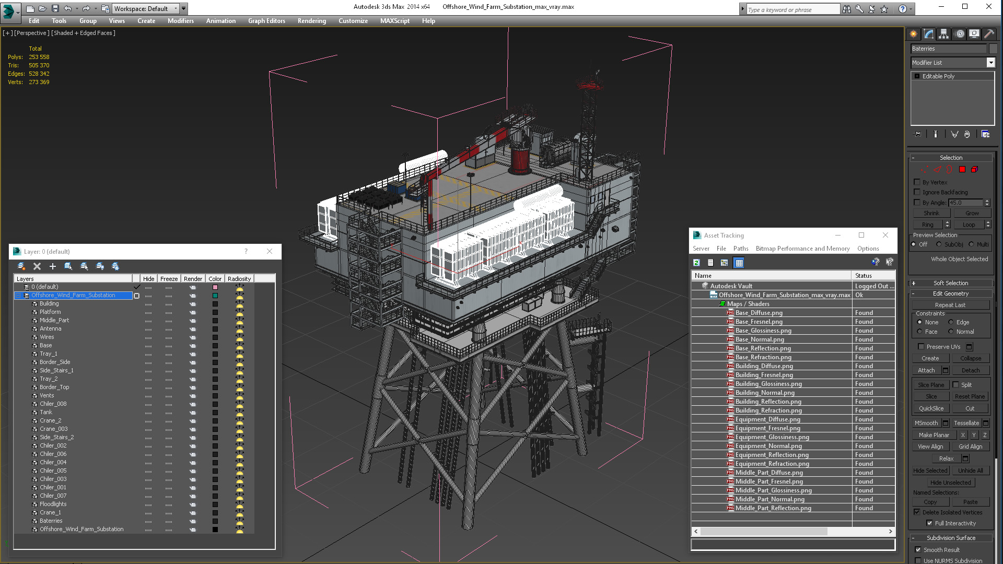Open the Utilities hammer panel tab
Image resolution: width=1003 pixels, height=564 pixels.
[x=989, y=34]
